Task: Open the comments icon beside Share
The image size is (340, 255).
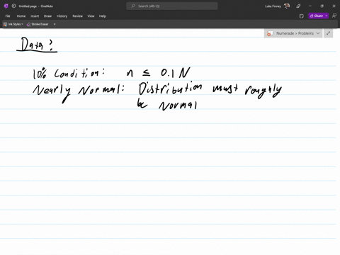Action: 334,16
